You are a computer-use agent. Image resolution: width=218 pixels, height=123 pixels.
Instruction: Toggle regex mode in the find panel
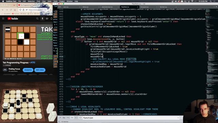(x=60, y=118)
